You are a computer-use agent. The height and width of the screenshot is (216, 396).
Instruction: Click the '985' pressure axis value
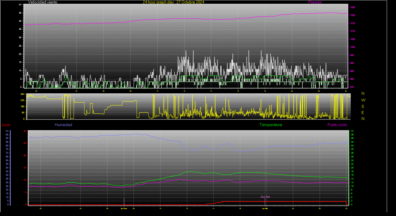pyautogui.click(x=352, y=71)
